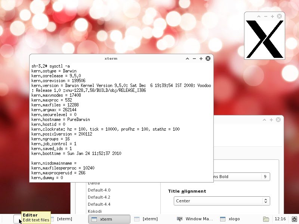
Task: Switch to the xlogo taskbar entry
Action: pyautogui.click(x=230, y=219)
